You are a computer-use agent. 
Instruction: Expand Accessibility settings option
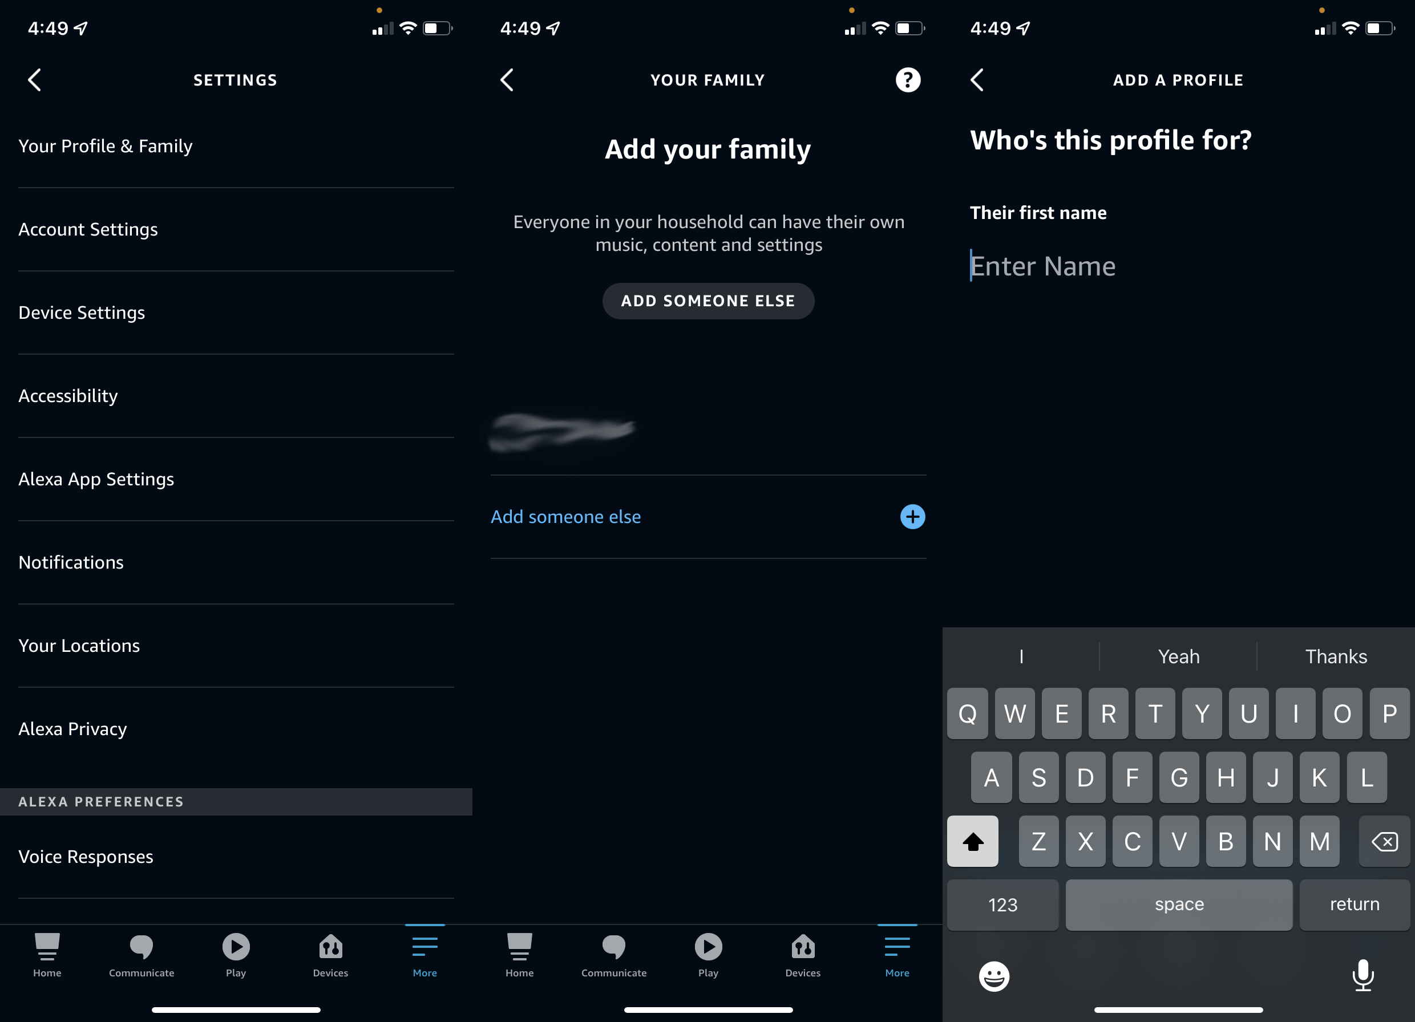[68, 395]
